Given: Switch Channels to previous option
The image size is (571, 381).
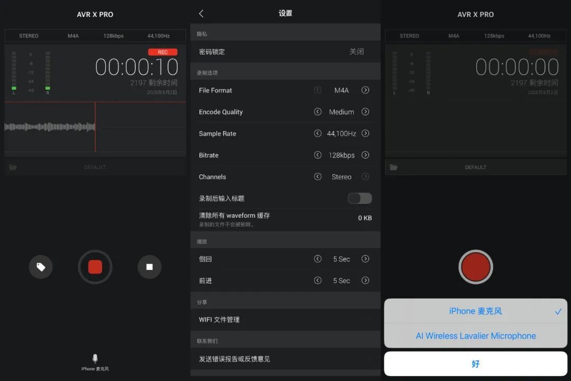Looking at the screenshot, I should [x=318, y=176].
